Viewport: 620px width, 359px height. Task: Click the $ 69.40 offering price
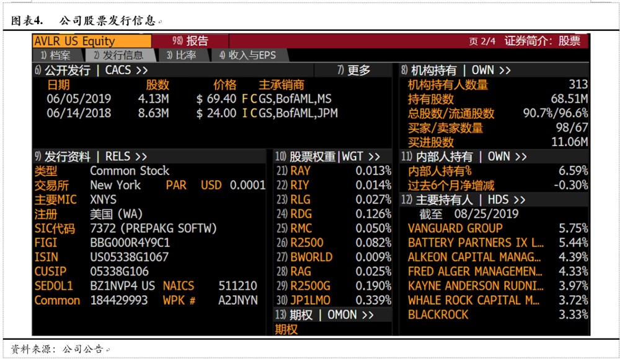point(216,99)
